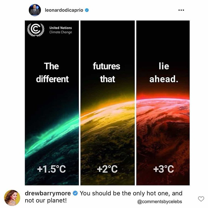Click the United Nations Climate Change logo
Image resolution: width=208 pixels, height=208 pixels.
point(36,30)
